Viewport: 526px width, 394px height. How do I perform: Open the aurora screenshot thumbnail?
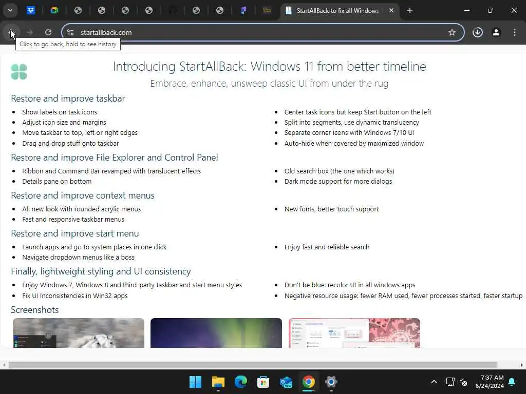[216, 332]
